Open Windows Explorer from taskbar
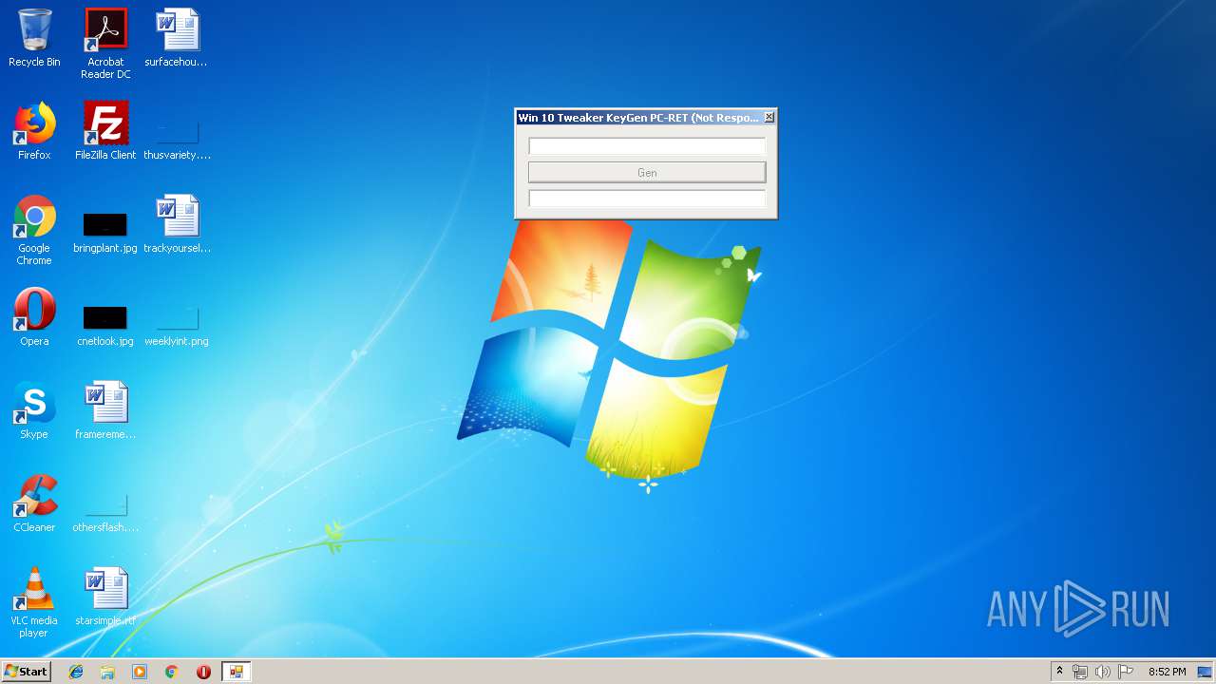 (x=107, y=672)
